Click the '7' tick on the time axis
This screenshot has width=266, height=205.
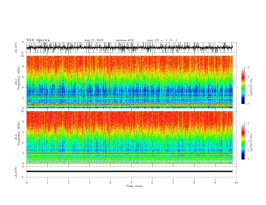173,183
